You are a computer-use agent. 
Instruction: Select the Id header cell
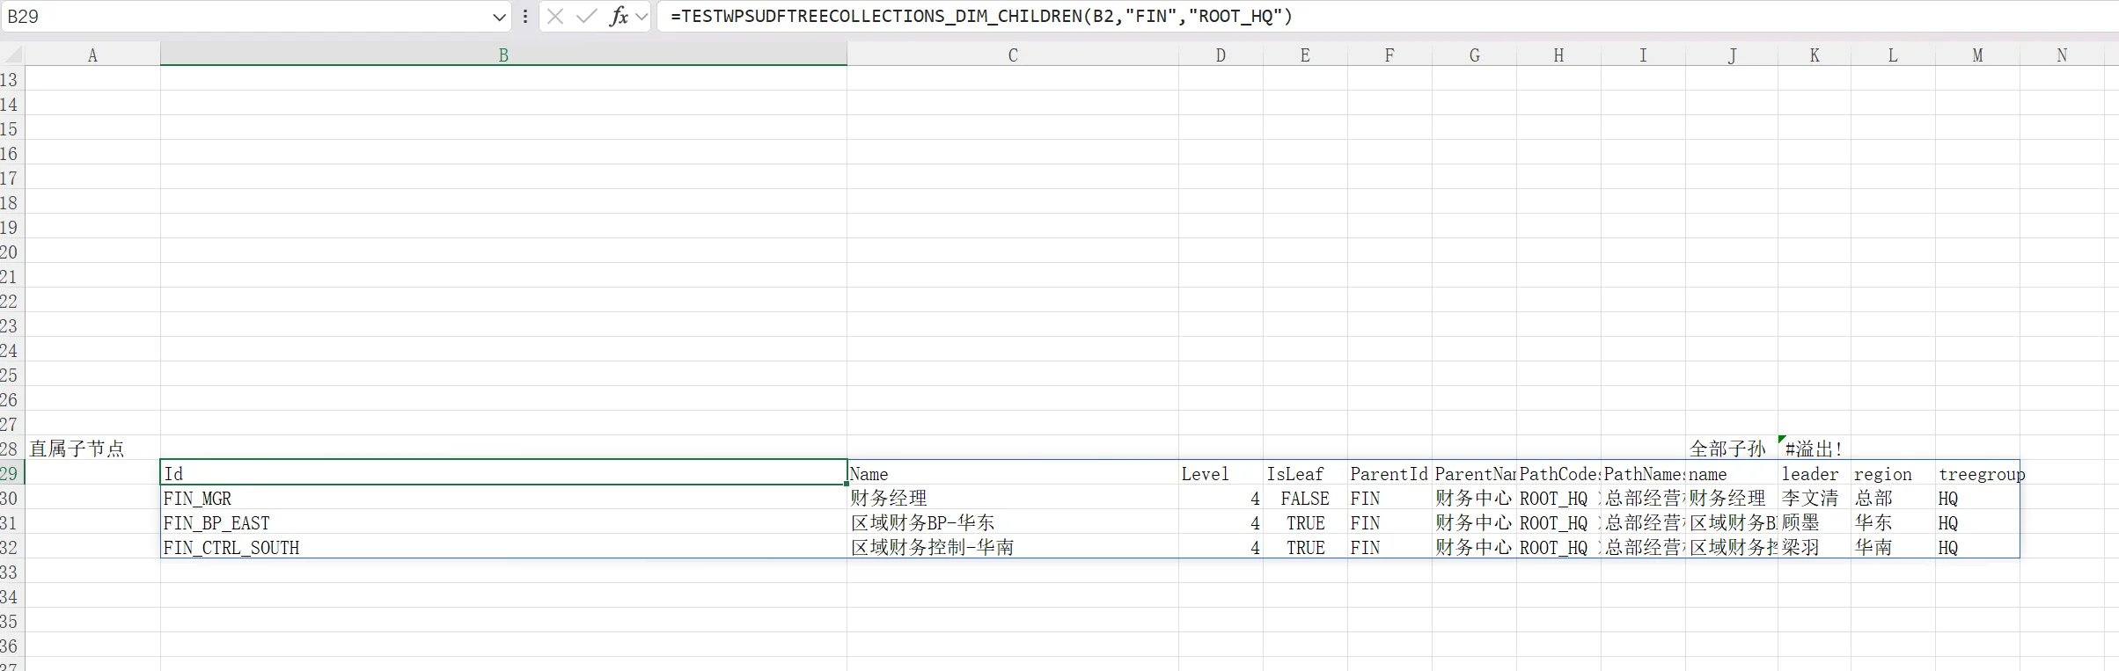[x=503, y=473]
